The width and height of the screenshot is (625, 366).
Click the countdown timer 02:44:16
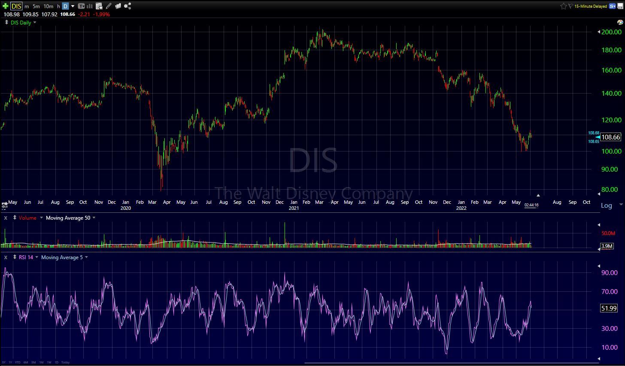[x=531, y=205]
